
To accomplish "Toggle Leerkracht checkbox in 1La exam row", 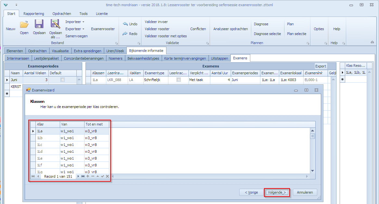I will [x=179, y=79].
